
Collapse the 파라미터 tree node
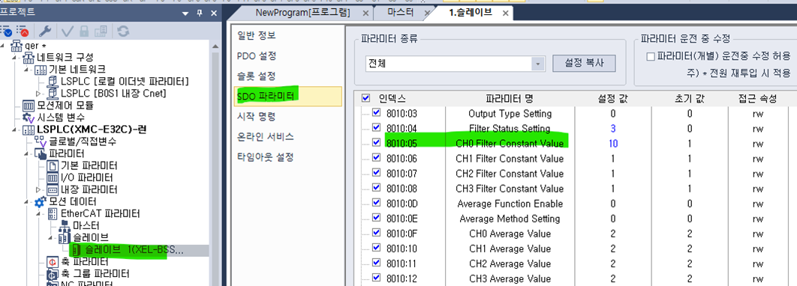click(26, 153)
